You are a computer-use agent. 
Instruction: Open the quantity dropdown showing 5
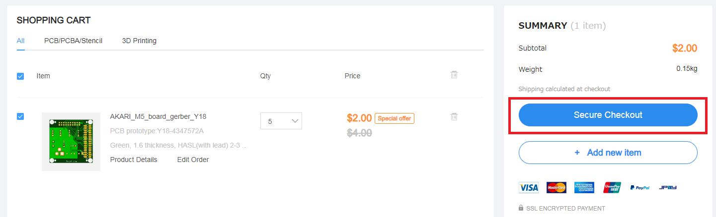click(281, 121)
